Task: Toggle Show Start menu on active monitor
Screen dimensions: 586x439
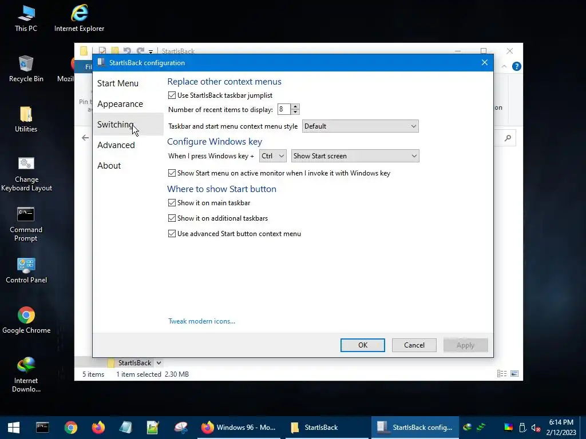Action: [172, 173]
